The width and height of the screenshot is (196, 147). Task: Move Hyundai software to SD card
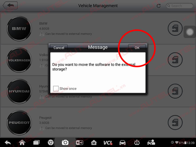[x=175, y=91]
